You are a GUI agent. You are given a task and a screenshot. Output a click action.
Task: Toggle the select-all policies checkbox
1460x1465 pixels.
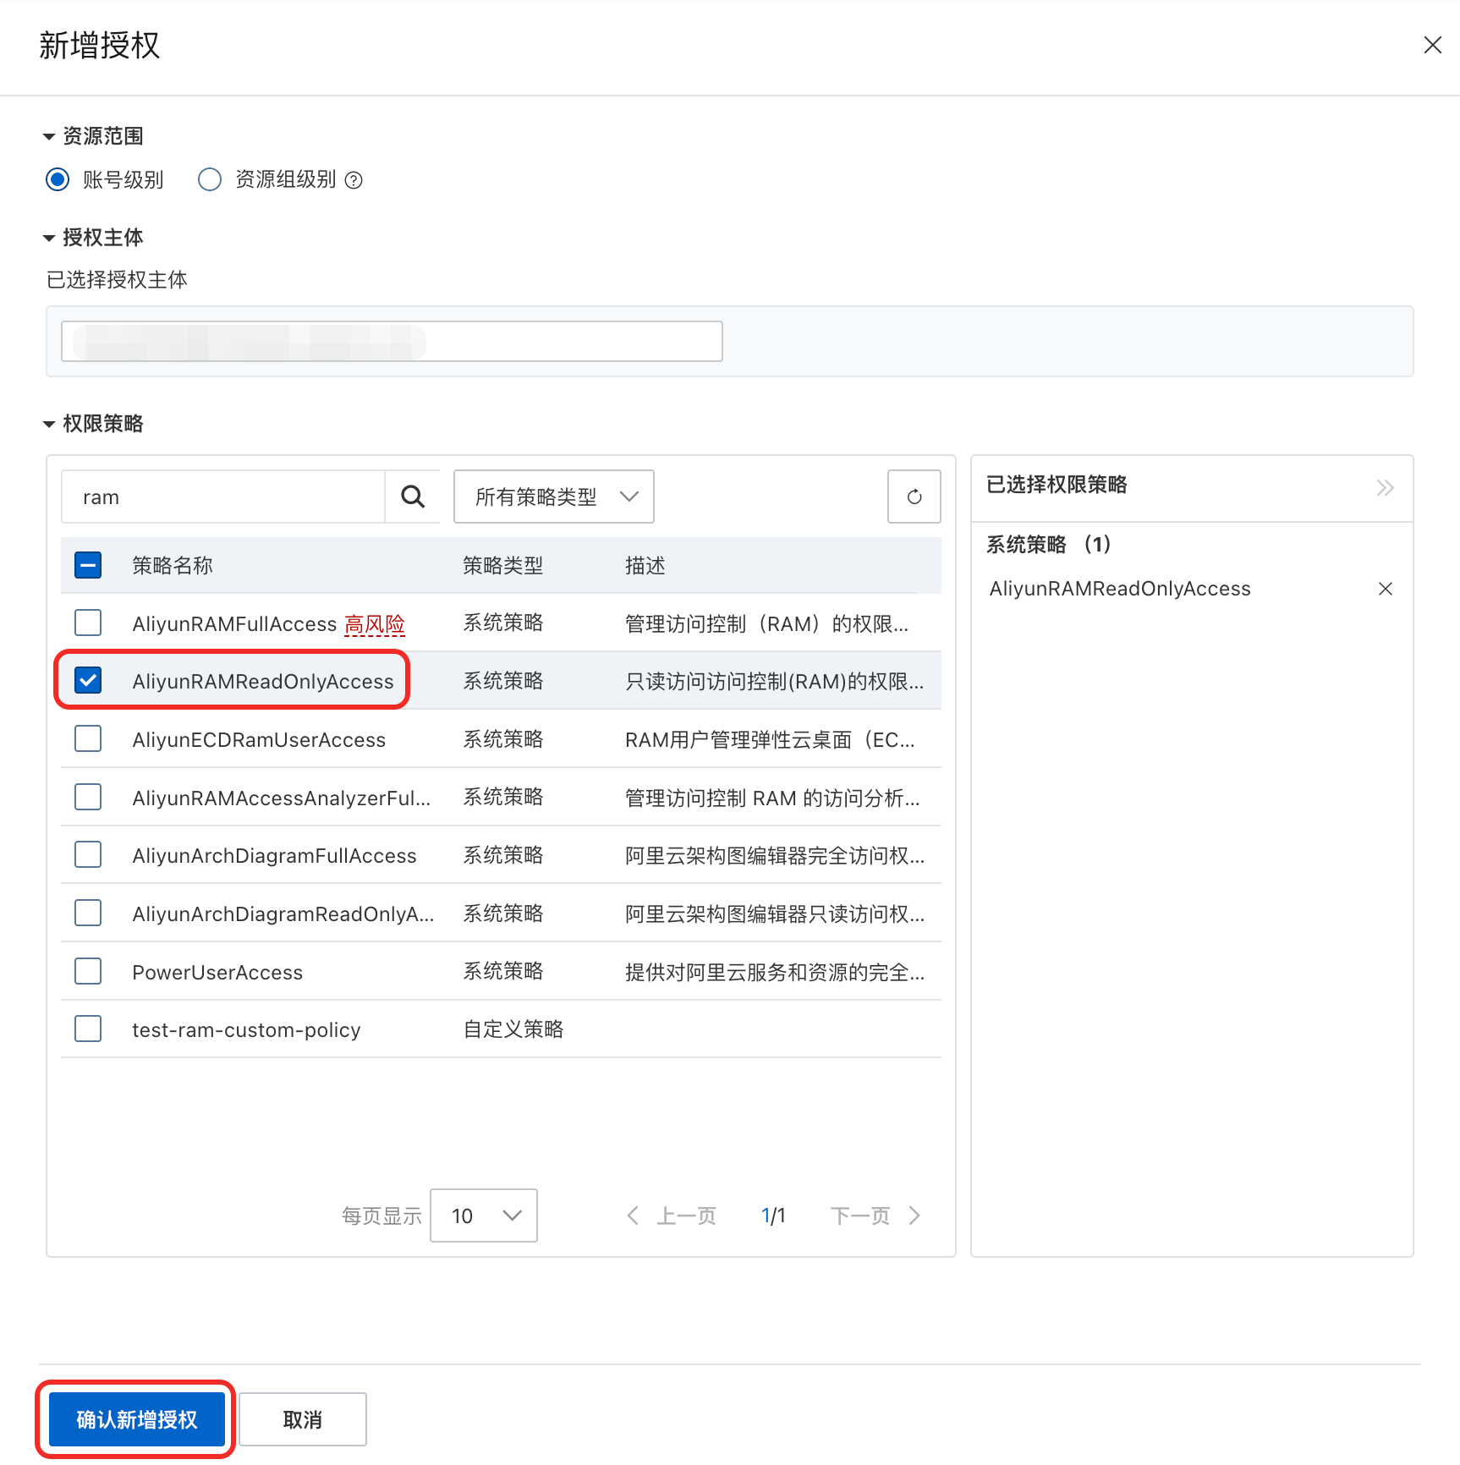click(88, 565)
